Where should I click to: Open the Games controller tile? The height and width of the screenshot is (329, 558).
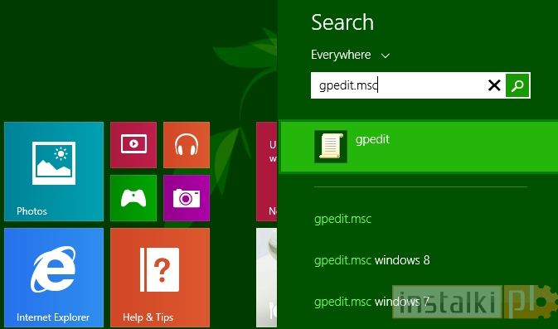point(133,198)
